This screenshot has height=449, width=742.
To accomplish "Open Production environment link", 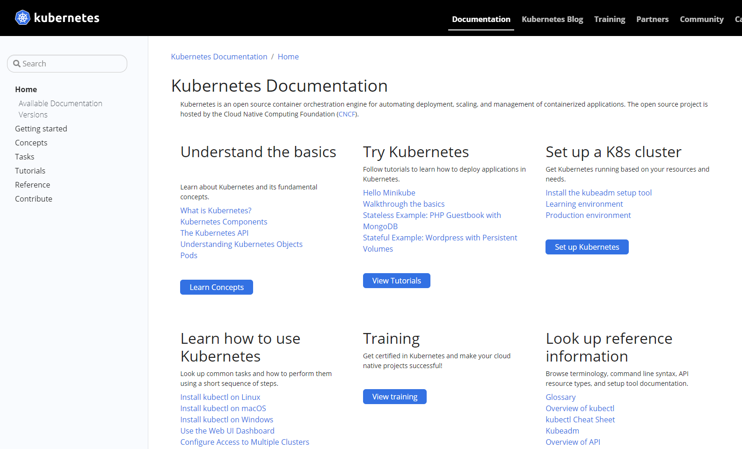I will 588,215.
